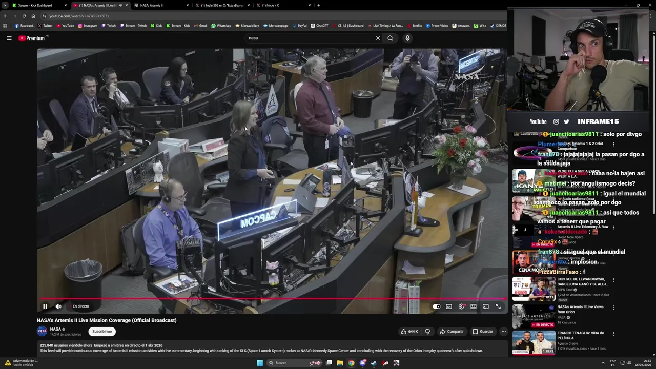This screenshot has width=656, height=369.
Task: Open Discord from the taskbar
Action: pyautogui.click(x=362, y=363)
